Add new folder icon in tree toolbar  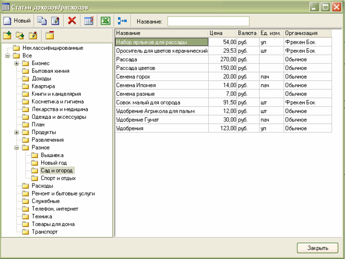[7, 35]
